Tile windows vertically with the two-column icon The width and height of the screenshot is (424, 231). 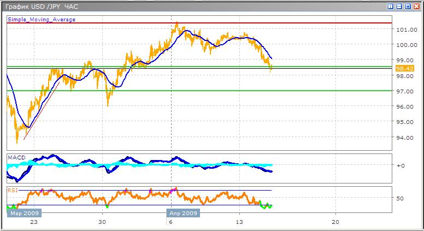390,6
